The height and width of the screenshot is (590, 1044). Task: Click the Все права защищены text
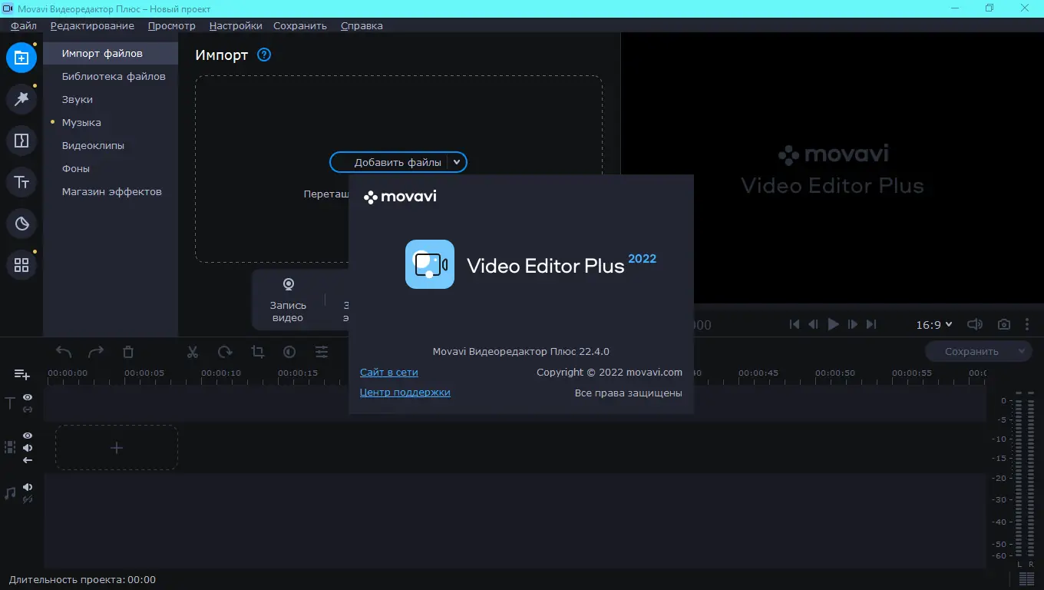pos(629,393)
